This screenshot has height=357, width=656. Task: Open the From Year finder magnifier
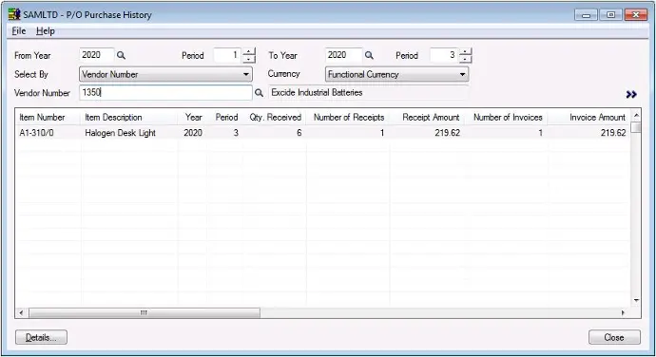tap(121, 55)
